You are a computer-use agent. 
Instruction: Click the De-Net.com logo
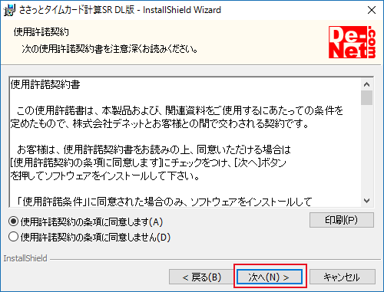(353, 42)
